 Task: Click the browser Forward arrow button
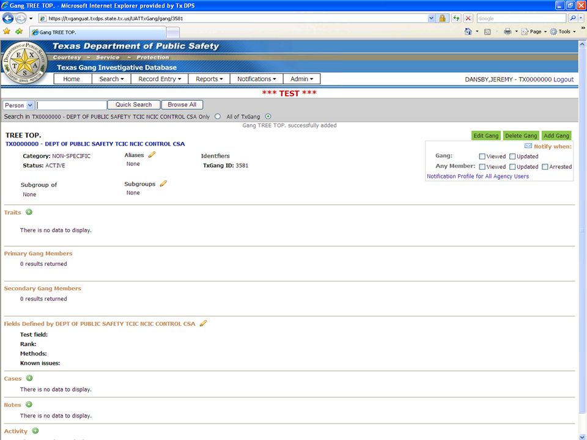pyautogui.click(x=21, y=18)
